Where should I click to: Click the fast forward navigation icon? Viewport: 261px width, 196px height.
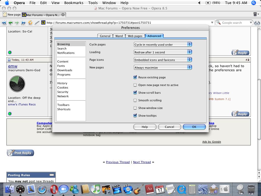point(23,23)
